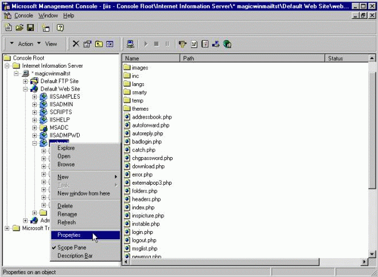The image size is (378, 277).
Task: Click the Help question mark icon
Action: tap(60, 28)
